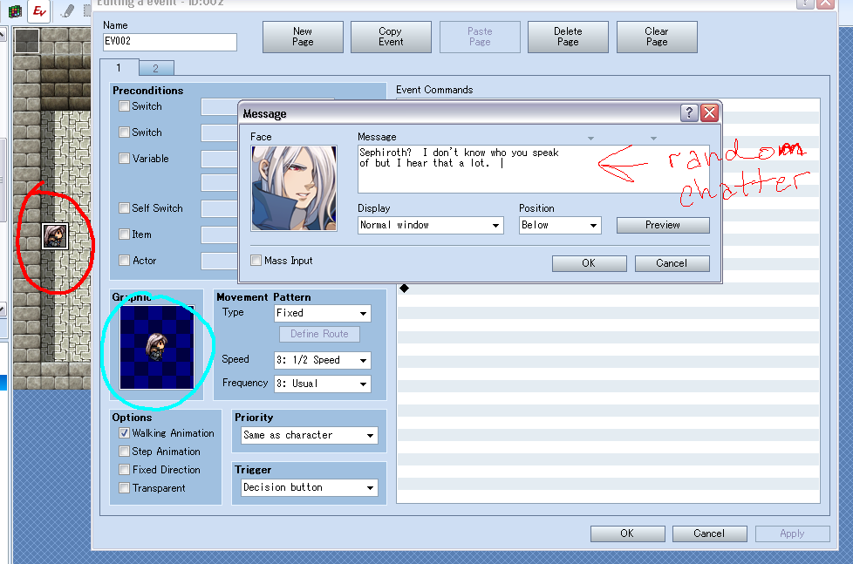This screenshot has width=853, height=564.
Task: Click the Apply button
Action: coord(792,533)
